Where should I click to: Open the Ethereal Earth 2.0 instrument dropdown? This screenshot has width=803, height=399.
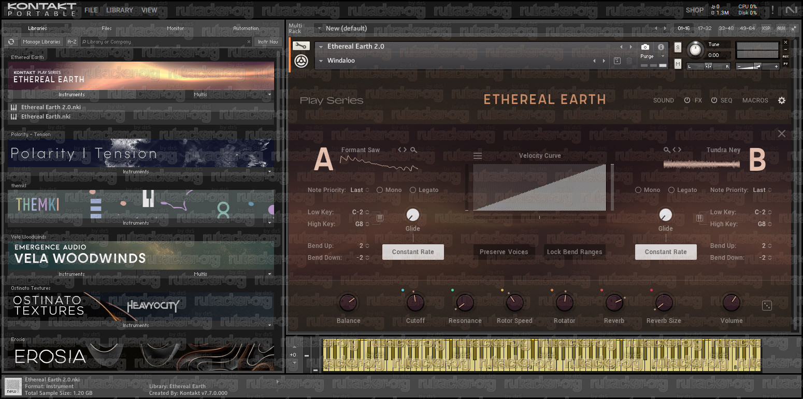click(x=321, y=47)
